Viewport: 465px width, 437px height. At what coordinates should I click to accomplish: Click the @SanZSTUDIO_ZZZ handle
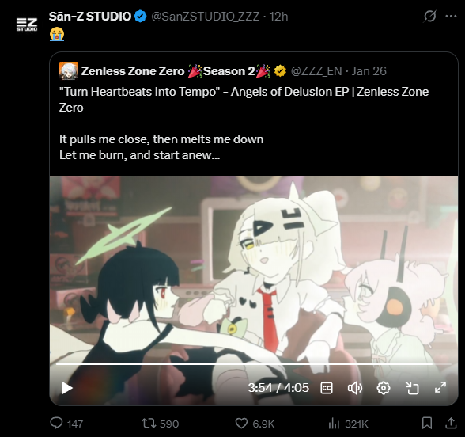coord(206,17)
